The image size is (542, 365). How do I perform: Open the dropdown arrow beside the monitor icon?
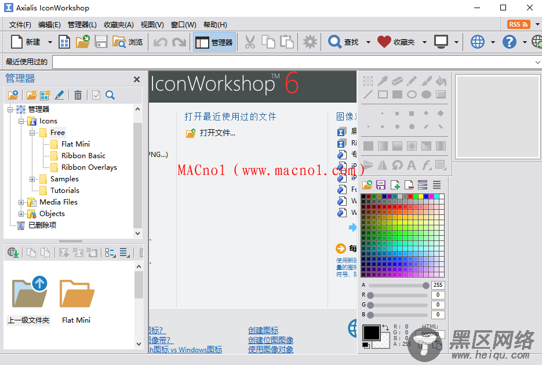(x=456, y=42)
